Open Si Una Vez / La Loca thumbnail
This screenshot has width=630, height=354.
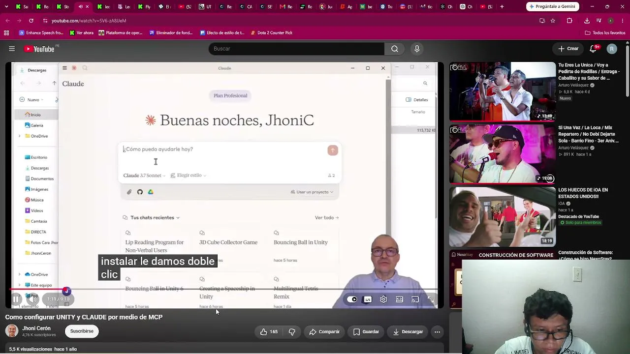[502, 154]
